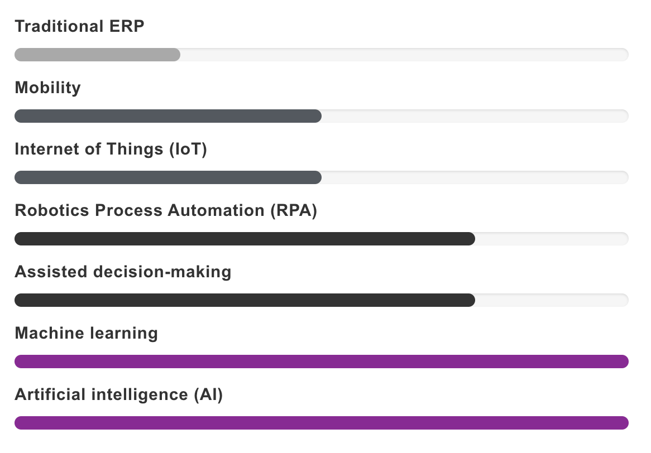This screenshot has width=651, height=453.
Task: Select the Machine learning label
Action: tap(87, 334)
